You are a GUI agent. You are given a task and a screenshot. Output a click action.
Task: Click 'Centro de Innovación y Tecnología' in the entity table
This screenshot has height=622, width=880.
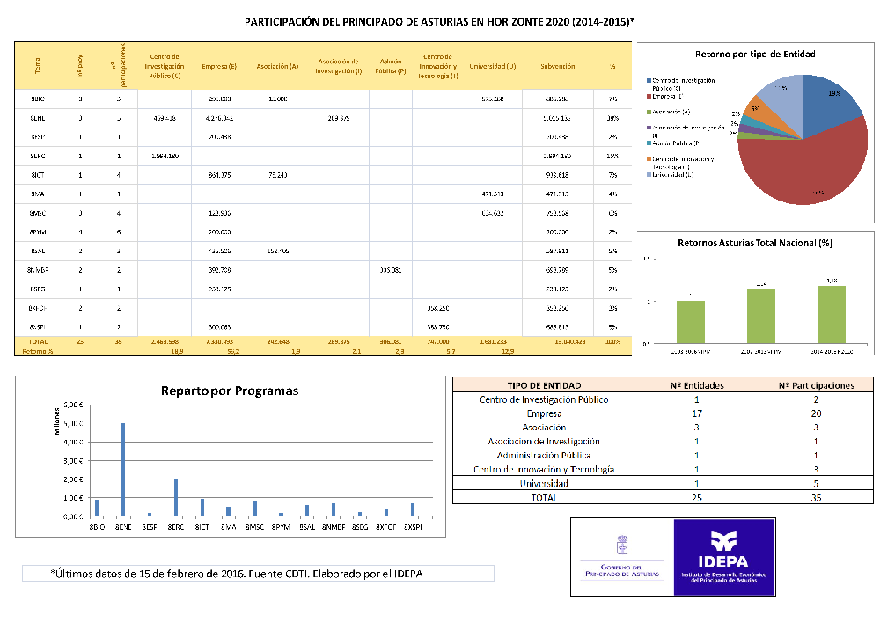(544, 470)
